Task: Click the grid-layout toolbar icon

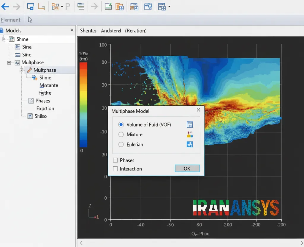Action: 162,7
